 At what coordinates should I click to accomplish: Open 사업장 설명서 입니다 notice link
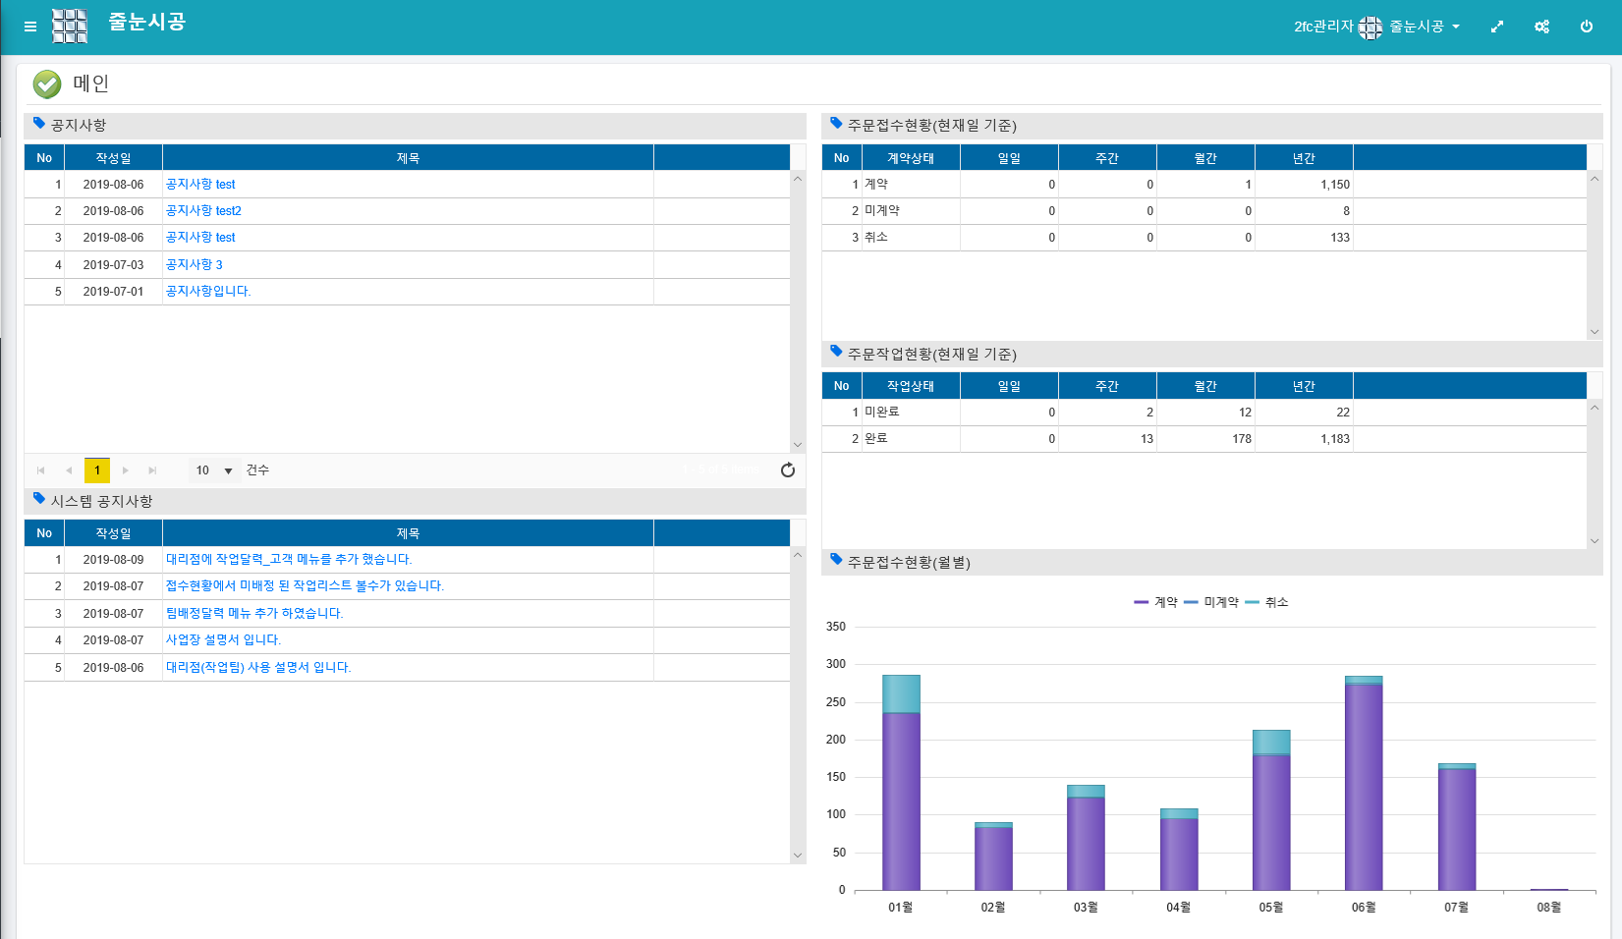tap(223, 640)
